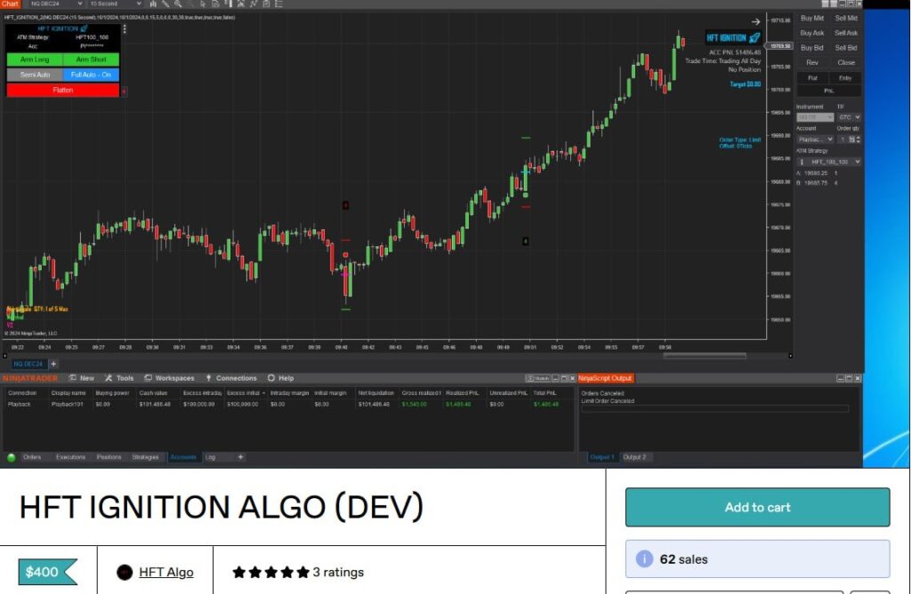Image resolution: width=911 pixels, height=594 pixels.
Task: Toggle Full Auto mode off
Action: 93,74
